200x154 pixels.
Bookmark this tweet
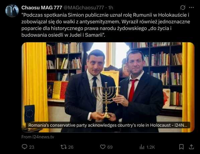click(181, 147)
